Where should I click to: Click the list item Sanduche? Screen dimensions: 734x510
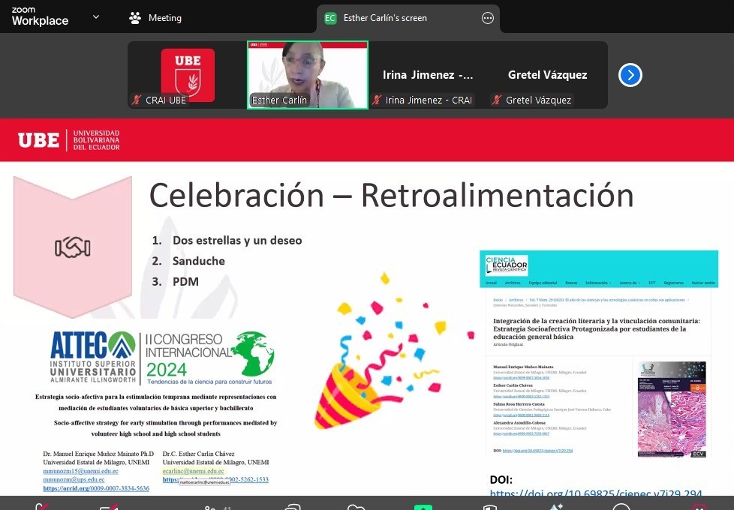[198, 261]
